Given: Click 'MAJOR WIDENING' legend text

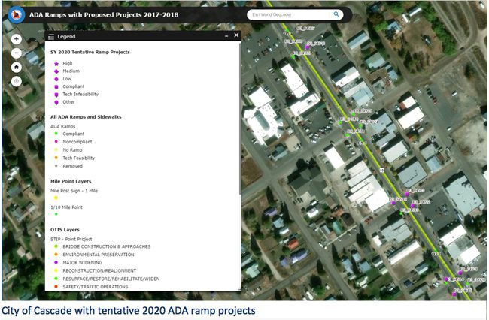Looking at the screenshot, I should coord(82,262).
